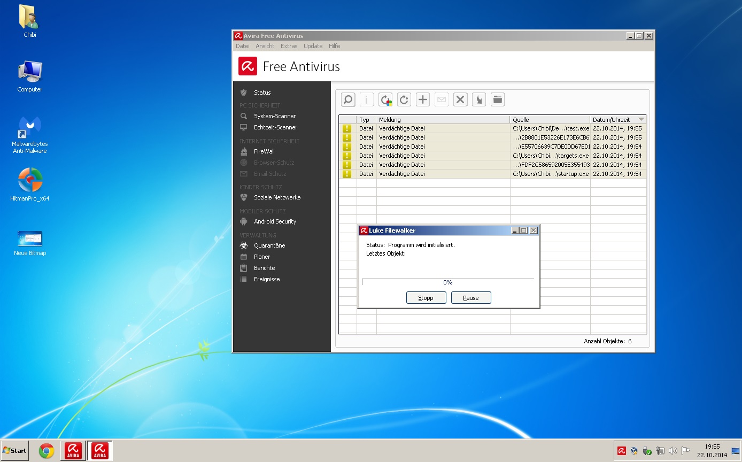The image size is (742, 462).
Task: Click the Avira tray icon
Action: (x=622, y=451)
